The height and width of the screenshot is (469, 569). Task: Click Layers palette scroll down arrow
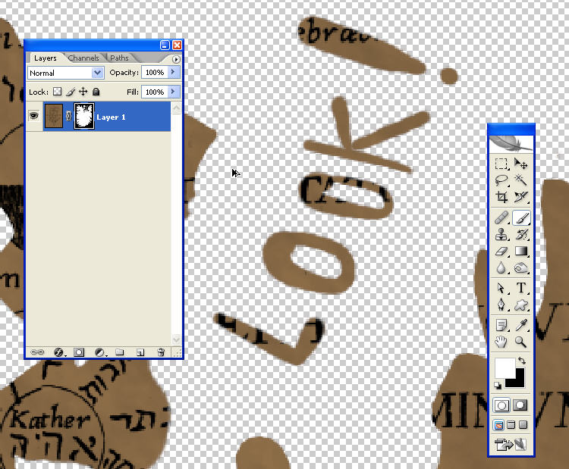point(176,339)
